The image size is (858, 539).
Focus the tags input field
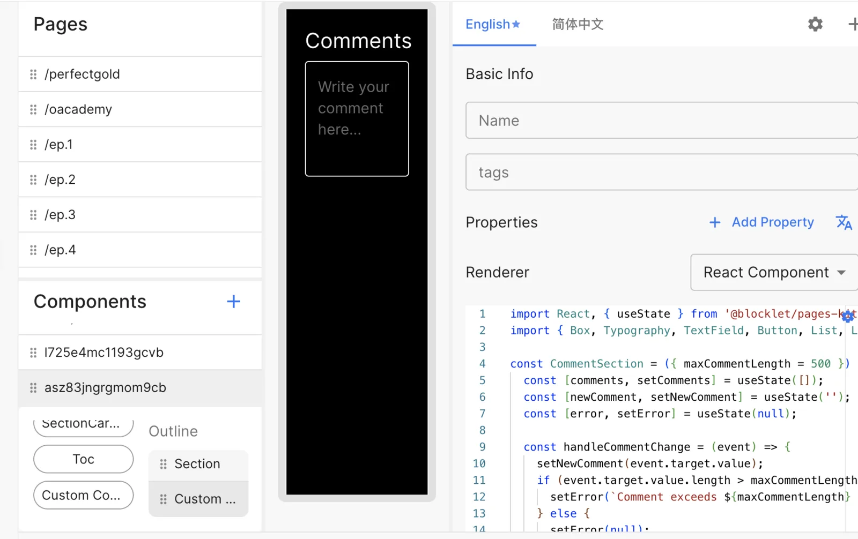pyautogui.click(x=662, y=172)
